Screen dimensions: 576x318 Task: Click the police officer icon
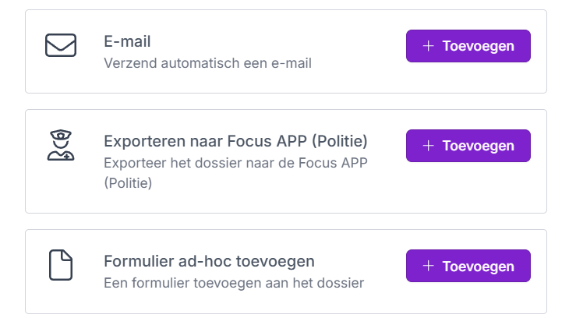60,146
